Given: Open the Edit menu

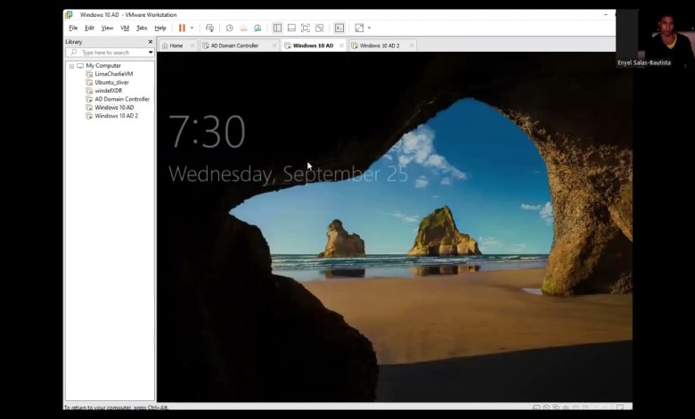Looking at the screenshot, I should 89,28.
